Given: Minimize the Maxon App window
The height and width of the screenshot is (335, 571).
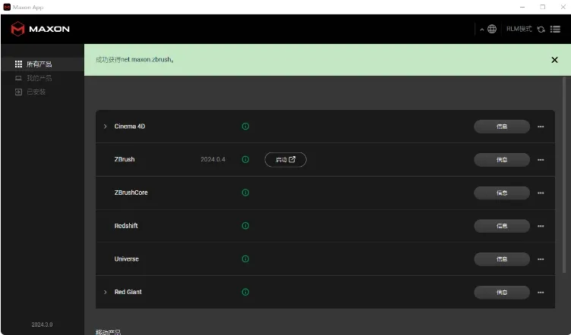Looking at the screenshot, I should click(522, 8).
